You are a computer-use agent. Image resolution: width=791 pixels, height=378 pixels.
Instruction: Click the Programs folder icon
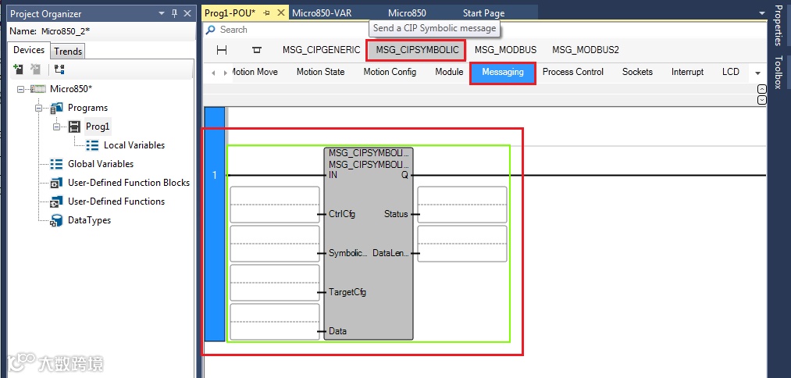click(56, 108)
